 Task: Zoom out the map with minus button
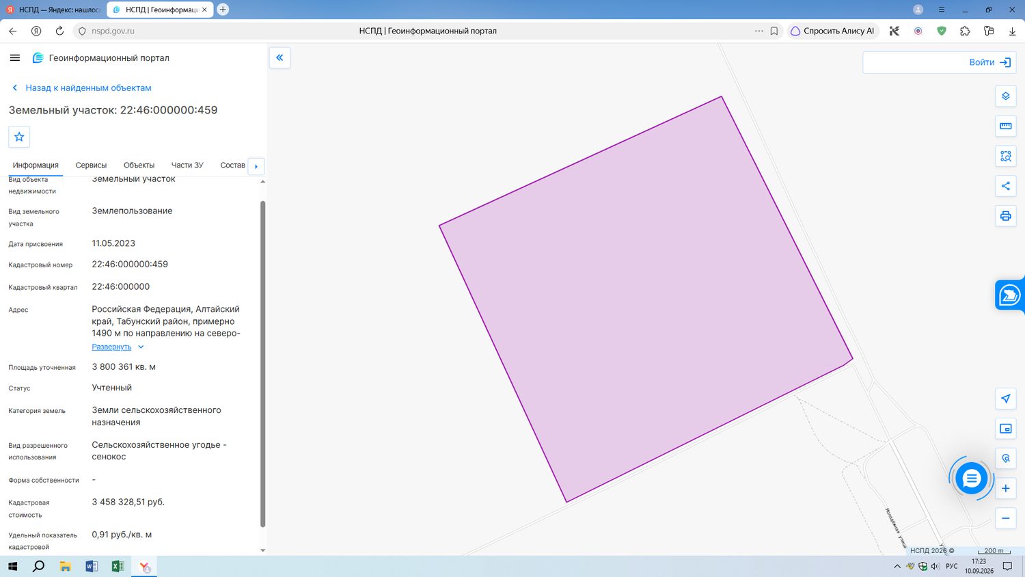(1005, 518)
